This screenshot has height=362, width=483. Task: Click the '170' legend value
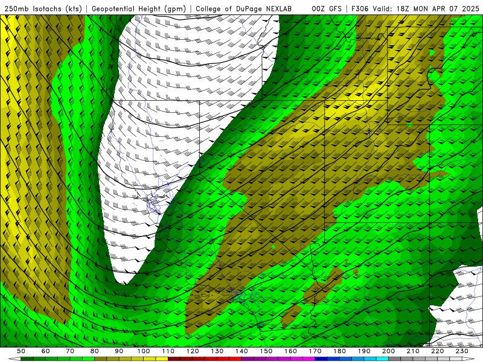[315, 351]
